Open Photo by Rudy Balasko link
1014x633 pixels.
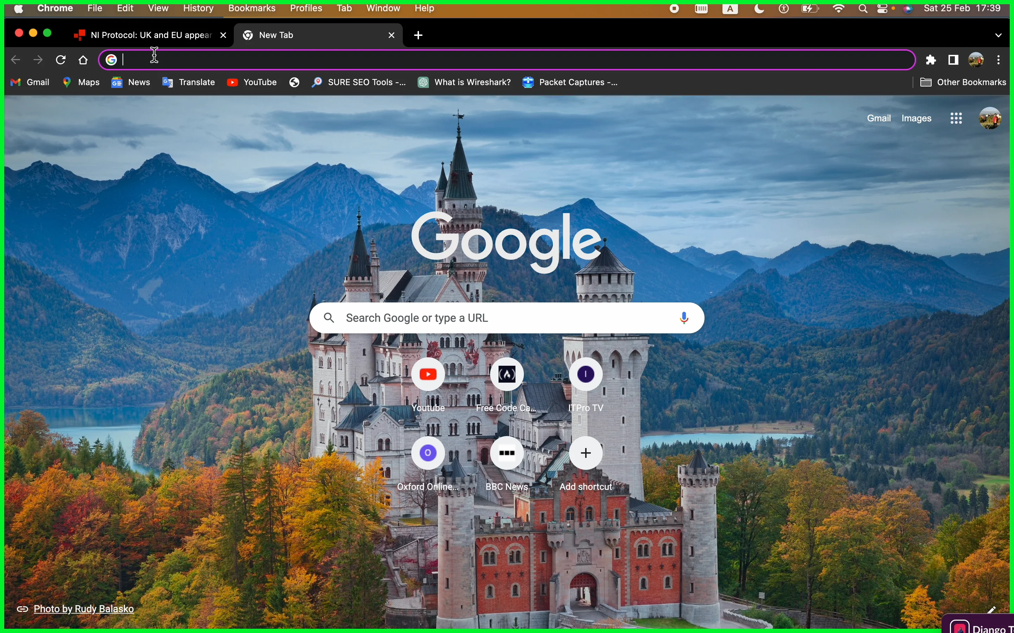(83, 609)
